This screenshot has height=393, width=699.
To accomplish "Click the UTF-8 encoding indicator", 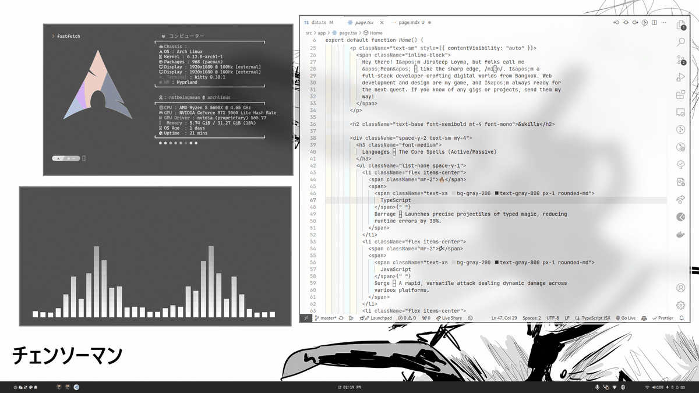I will tap(553, 318).
